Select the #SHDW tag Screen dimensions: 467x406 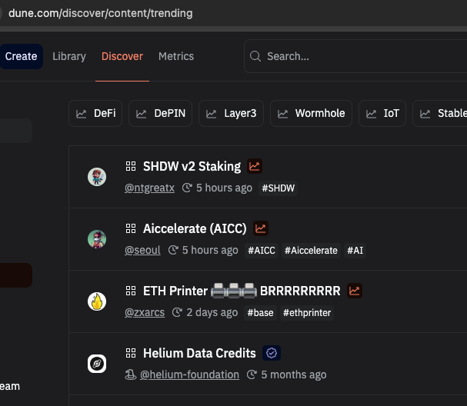click(279, 188)
